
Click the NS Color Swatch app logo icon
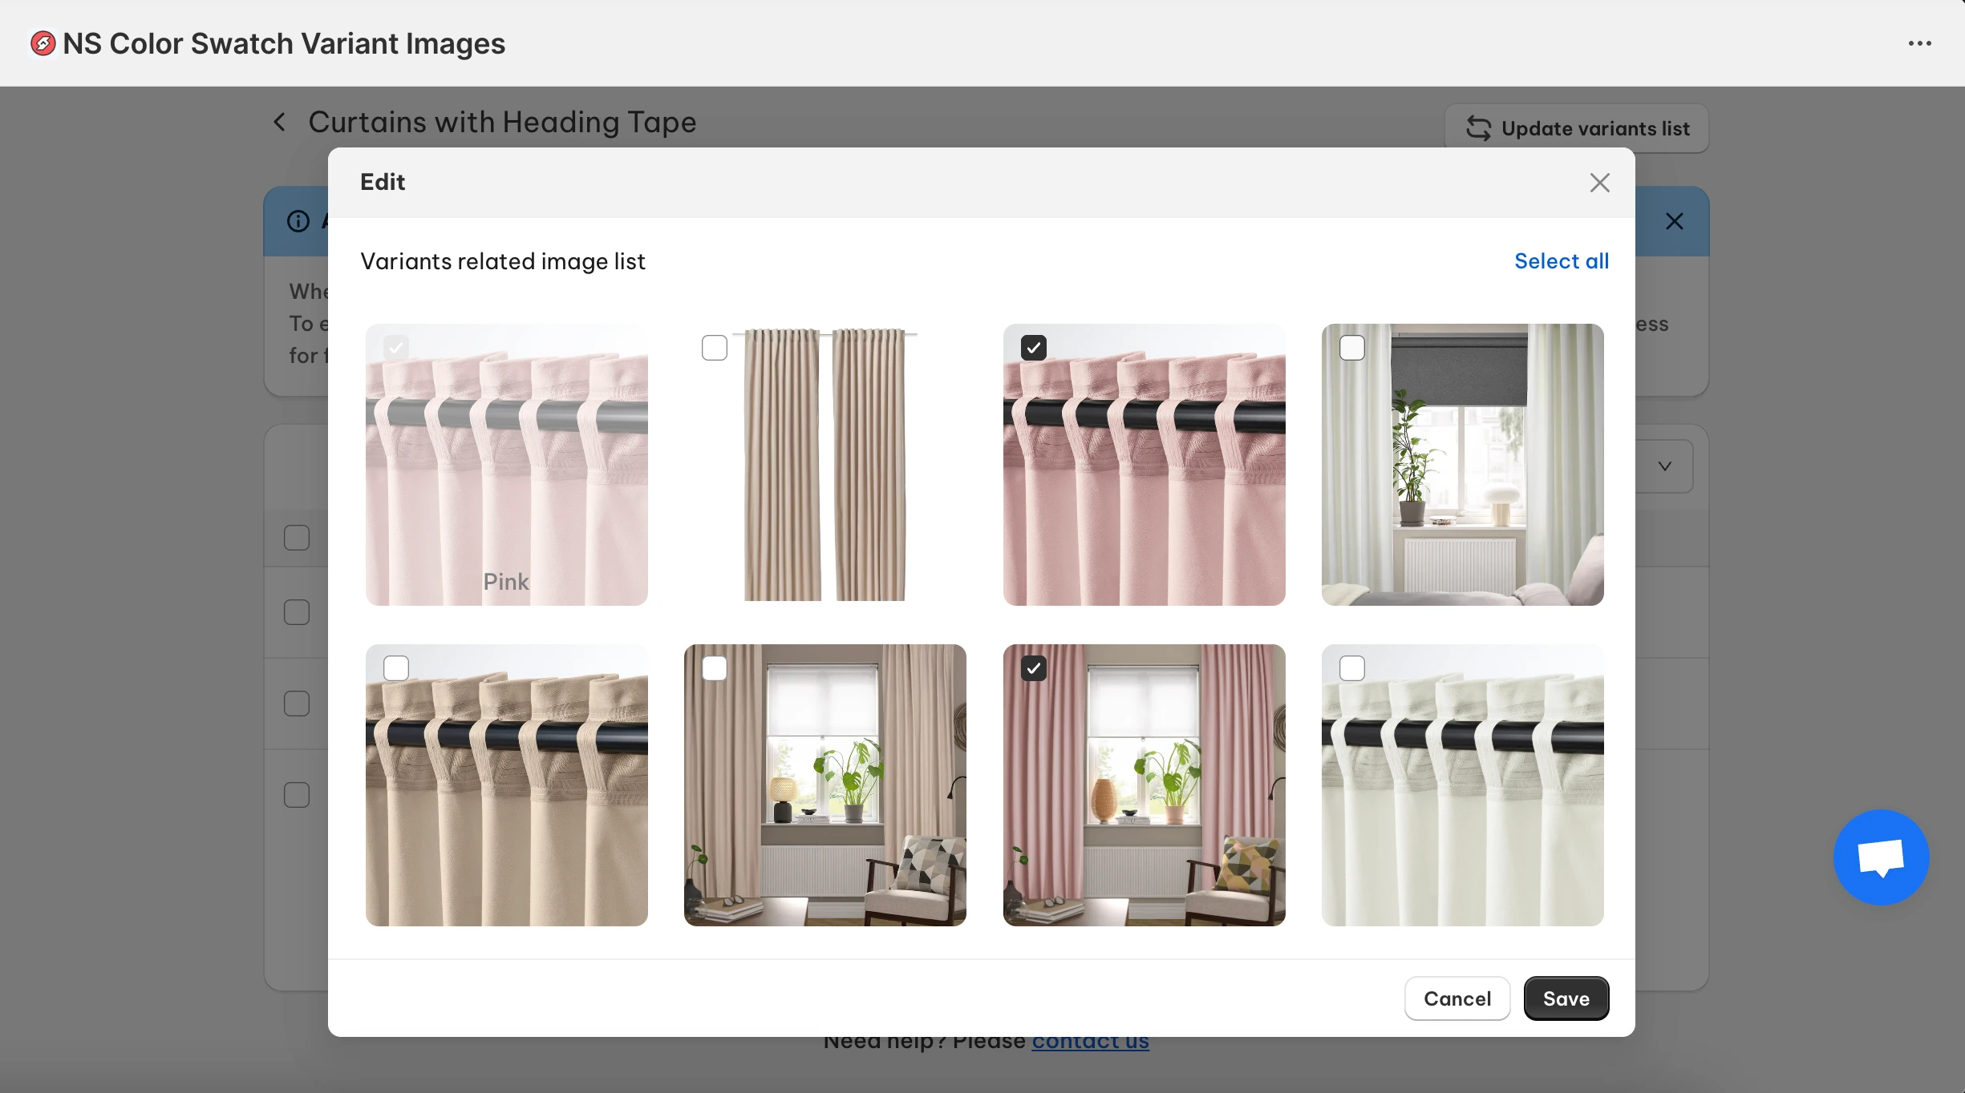coord(43,43)
